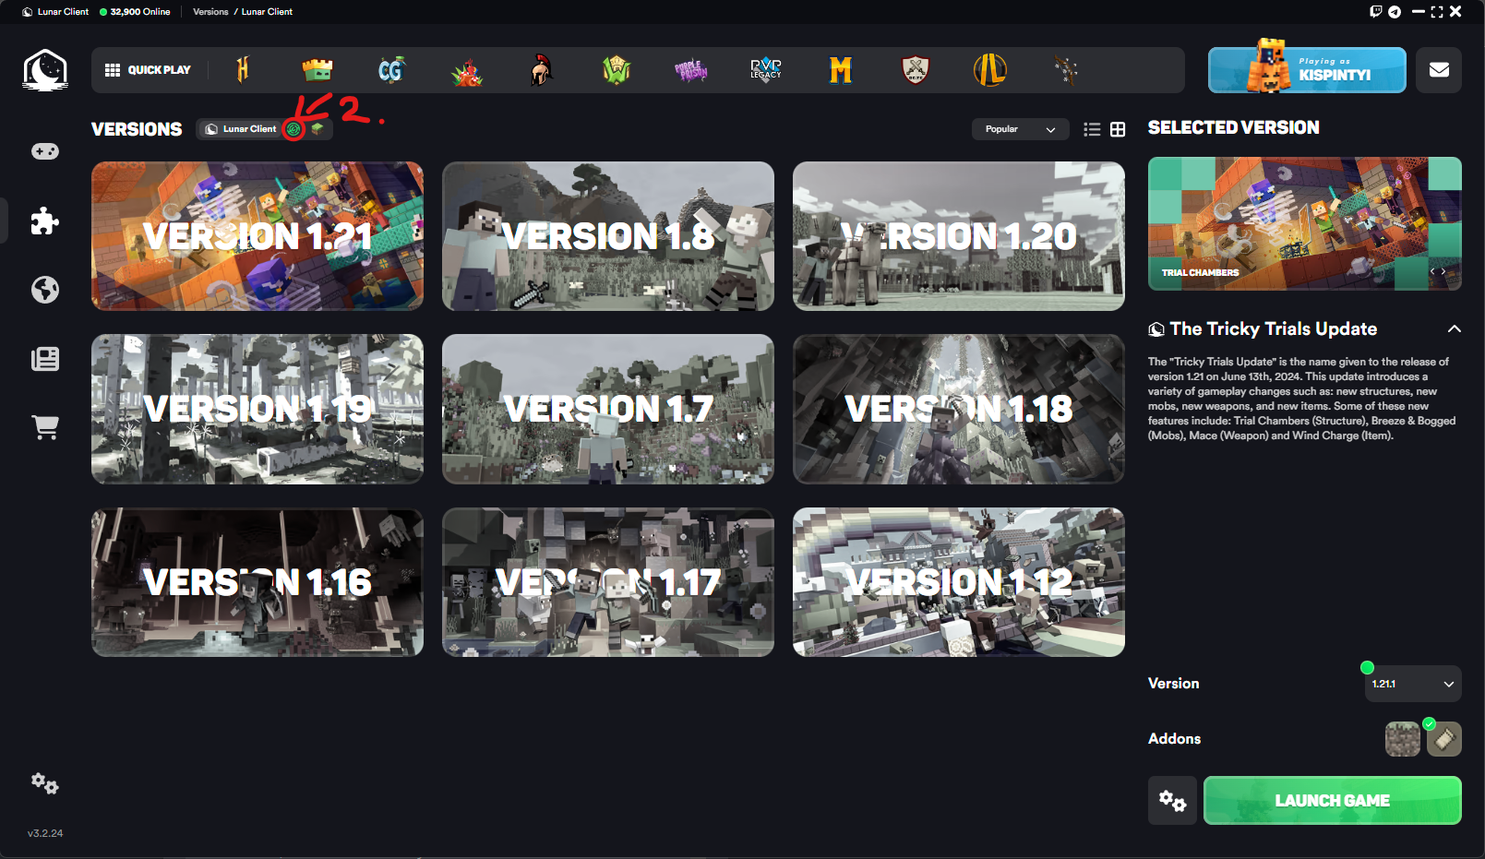Click the Launch Game button
Screen dimensions: 1485x859
pyautogui.click(x=1333, y=800)
